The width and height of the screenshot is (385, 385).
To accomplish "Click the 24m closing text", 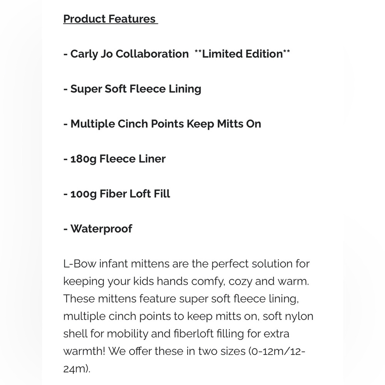I will [77, 369].
